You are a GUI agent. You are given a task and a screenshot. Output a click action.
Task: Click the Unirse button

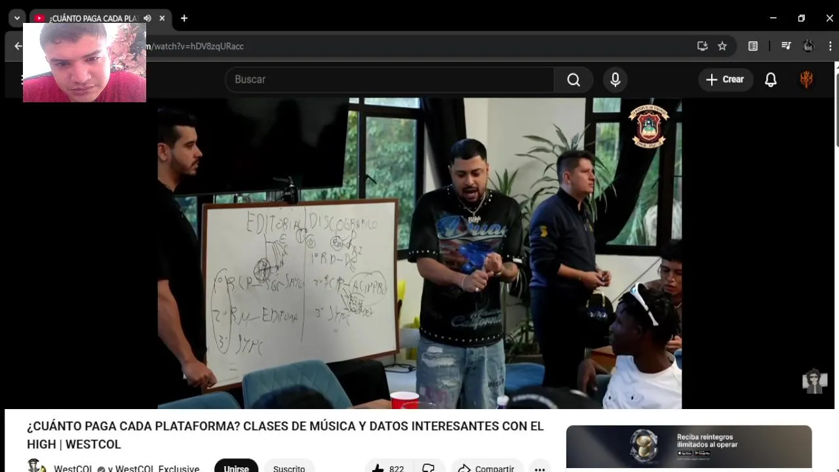tap(236, 468)
